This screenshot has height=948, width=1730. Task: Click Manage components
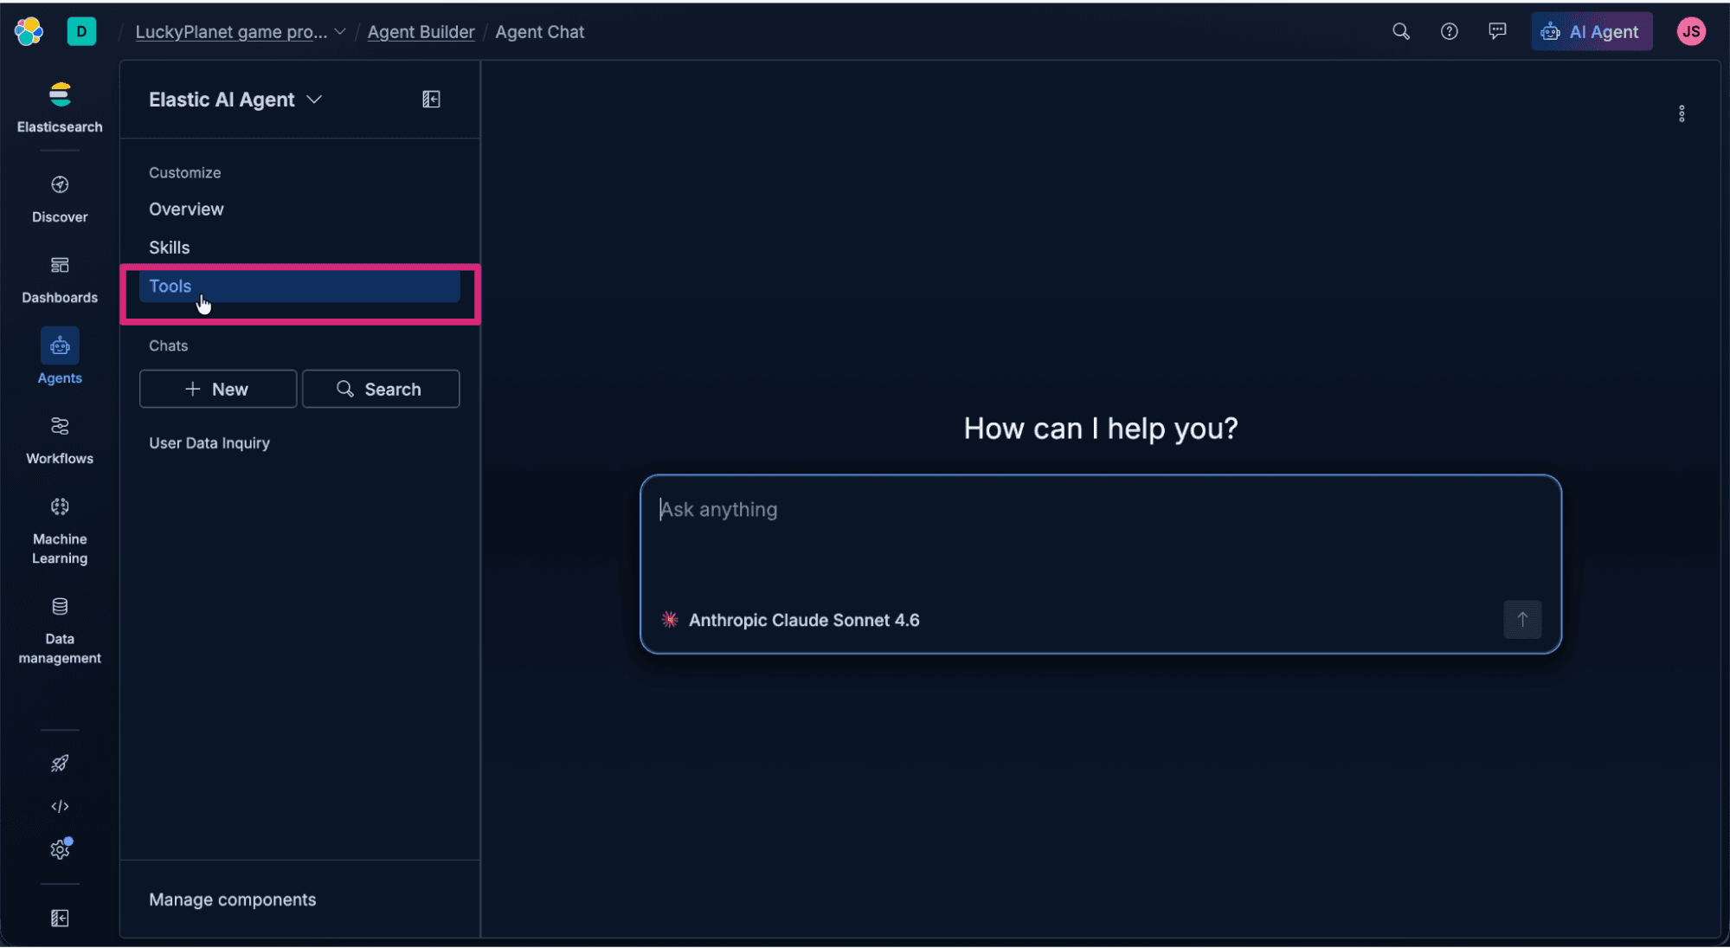(x=232, y=900)
